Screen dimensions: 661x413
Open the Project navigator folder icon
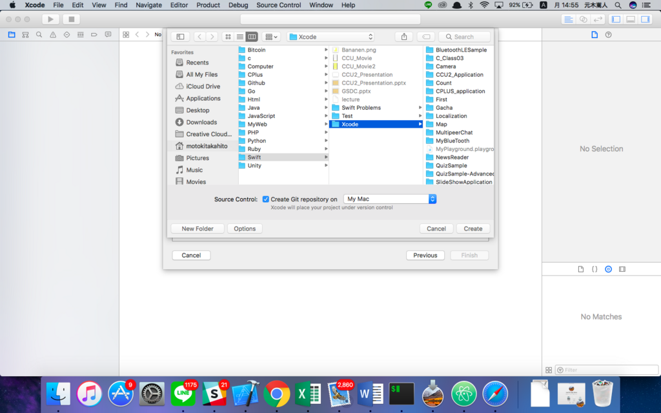pyautogui.click(x=12, y=35)
